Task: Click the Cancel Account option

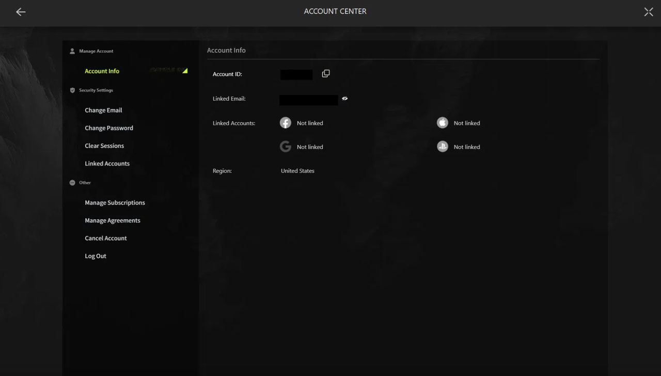Action: 105,238
